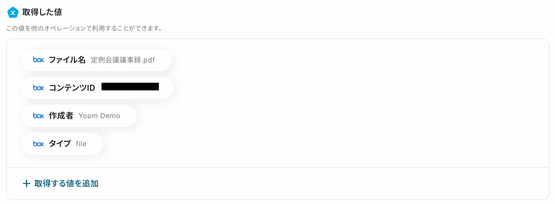Select the ファイル名 value chip
The image size is (555, 204).
click(x=96, y=60)
